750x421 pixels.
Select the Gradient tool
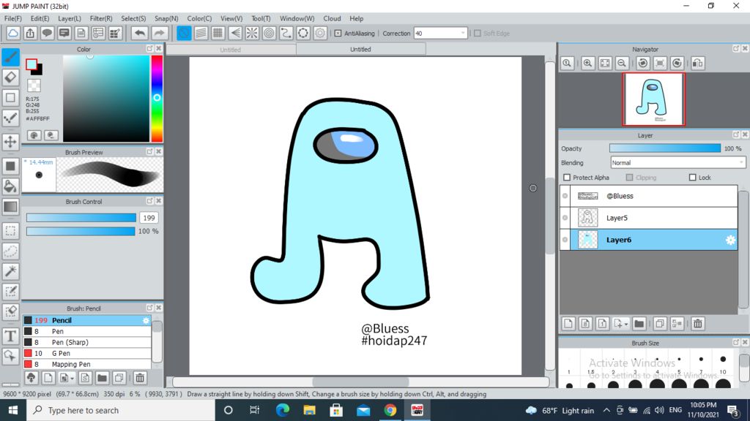point(10,207)
